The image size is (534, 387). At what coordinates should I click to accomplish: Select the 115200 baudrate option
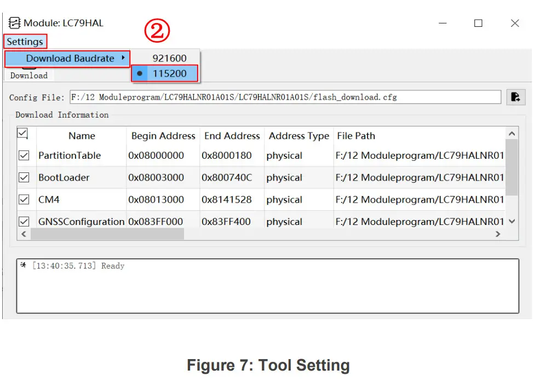[x=165, y=73]
